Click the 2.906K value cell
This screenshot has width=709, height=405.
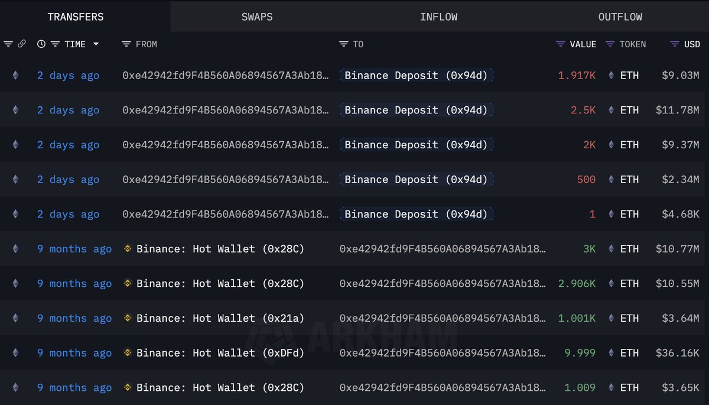577,283
